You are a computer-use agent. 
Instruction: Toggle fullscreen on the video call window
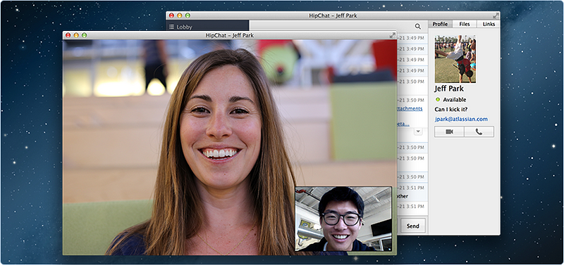coord(392,35)
